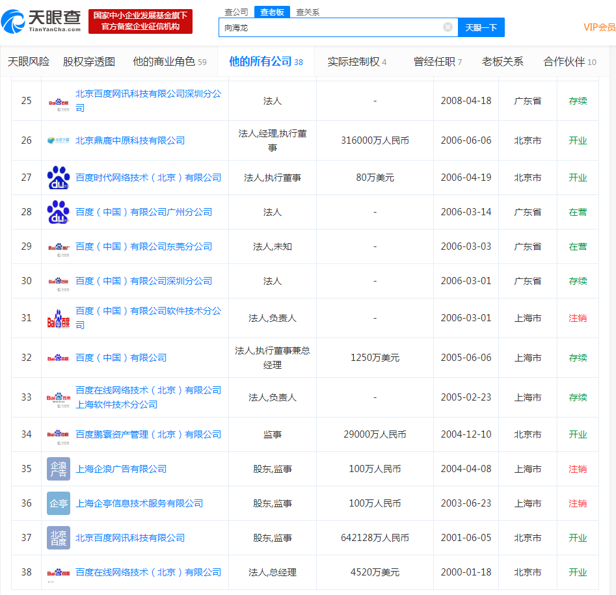Viewport: 616px width, 595px height.
Task: Switch to 查公司 search tab
Action: click(x=236, y=12)
